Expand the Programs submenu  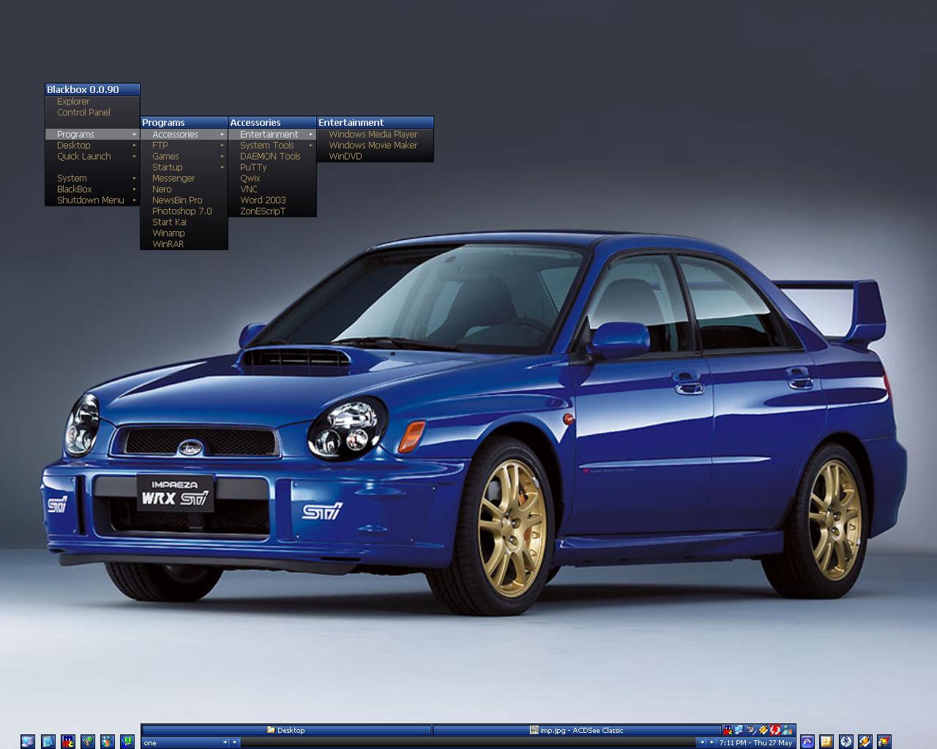pos(92,135)
